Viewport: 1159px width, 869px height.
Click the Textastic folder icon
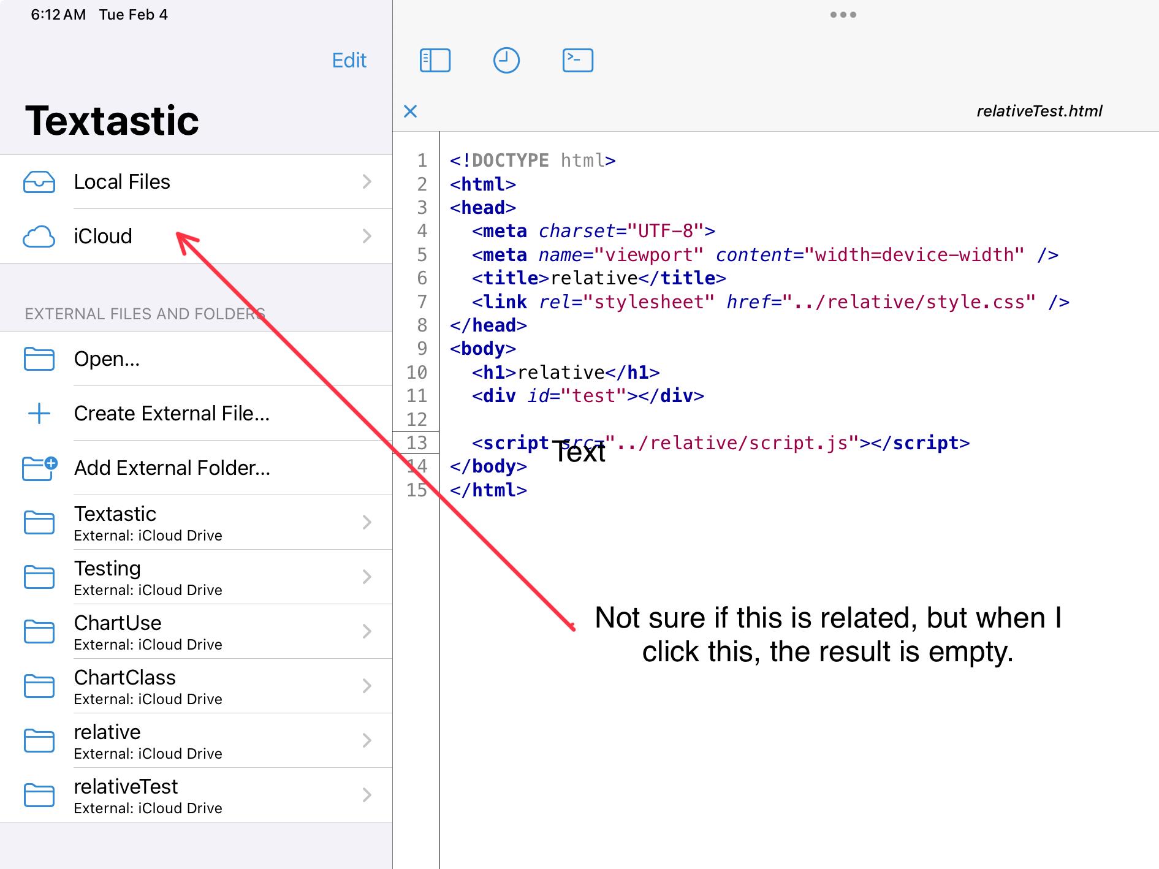click(39, 523)
